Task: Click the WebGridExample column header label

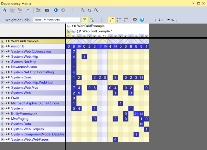Action: point(91,26)
